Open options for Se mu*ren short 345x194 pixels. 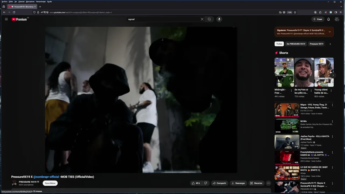[311, 91]
